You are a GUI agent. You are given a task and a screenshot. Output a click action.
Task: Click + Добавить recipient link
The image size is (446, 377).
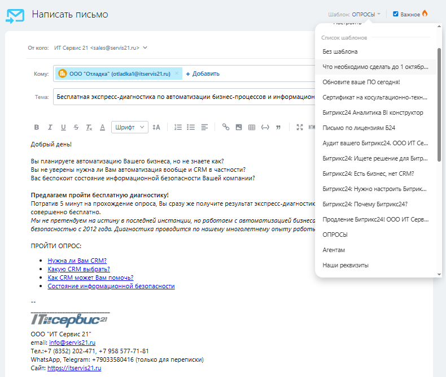coord(203,73)
